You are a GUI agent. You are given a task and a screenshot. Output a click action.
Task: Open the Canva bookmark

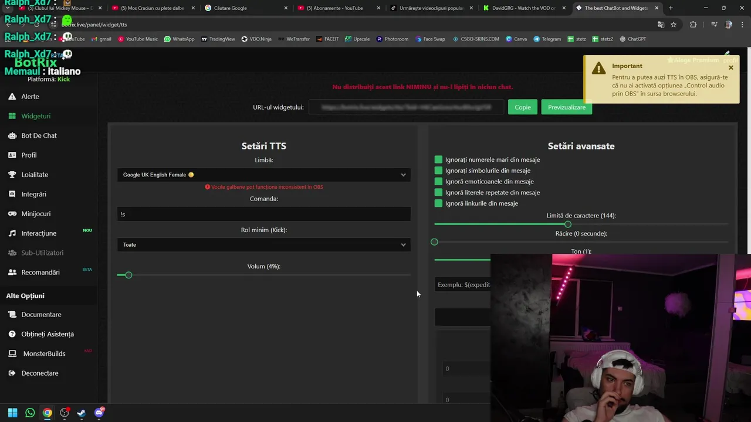(x=516, y=39)
